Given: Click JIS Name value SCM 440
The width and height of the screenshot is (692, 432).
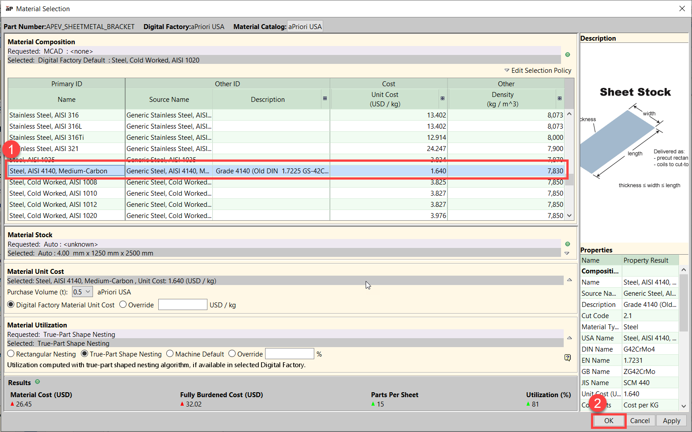Looking at the screenshot, I should [650, 382].
